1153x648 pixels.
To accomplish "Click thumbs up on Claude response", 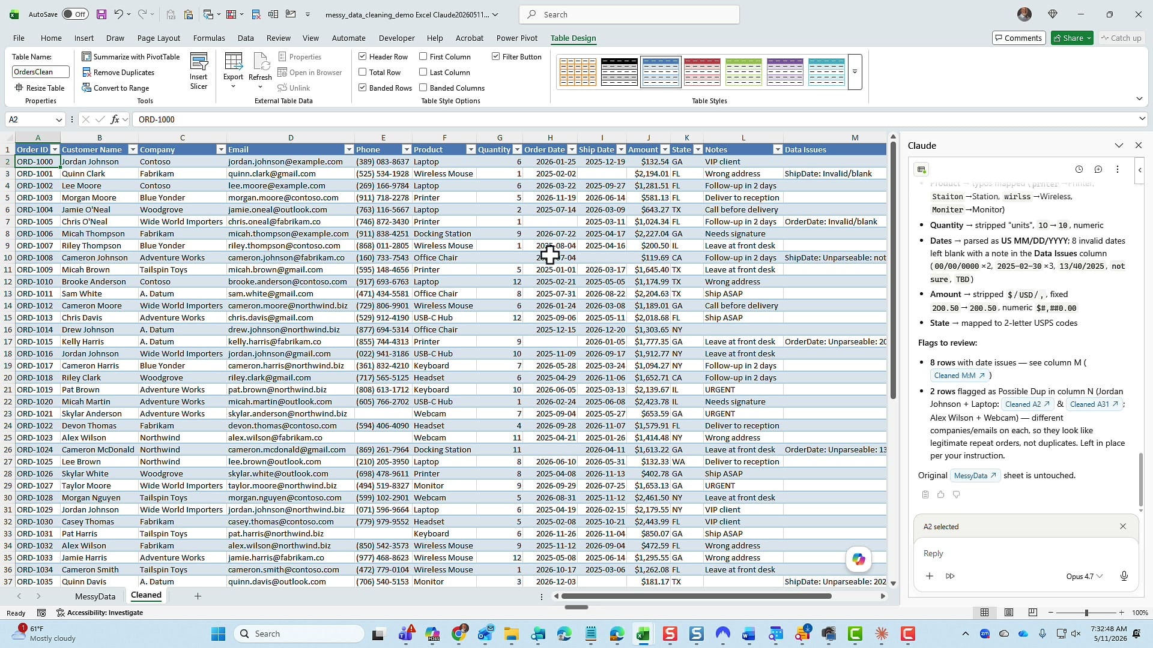I will point(940,494).
